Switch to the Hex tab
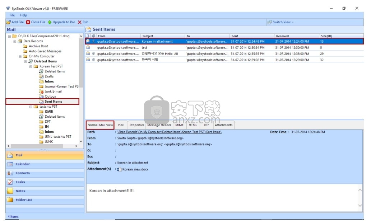The width and height of the screenshot is (366, 221). [121, 125]
